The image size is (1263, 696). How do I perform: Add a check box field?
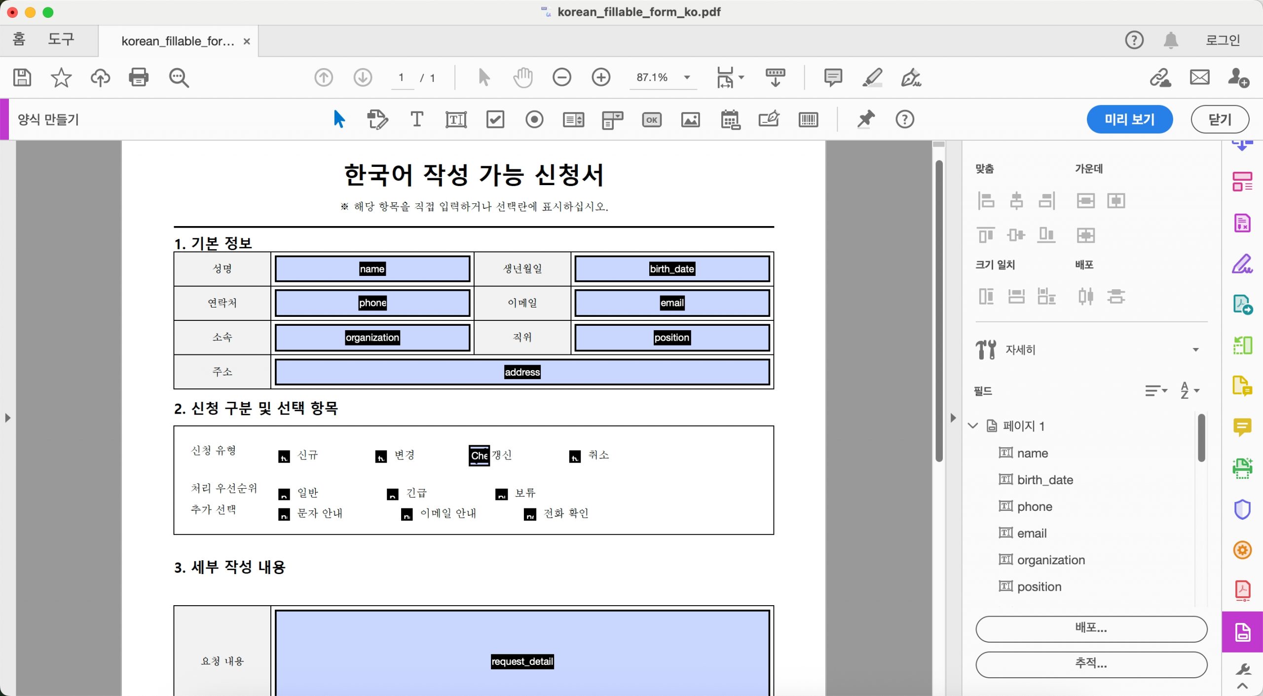(x=495, y=119)
